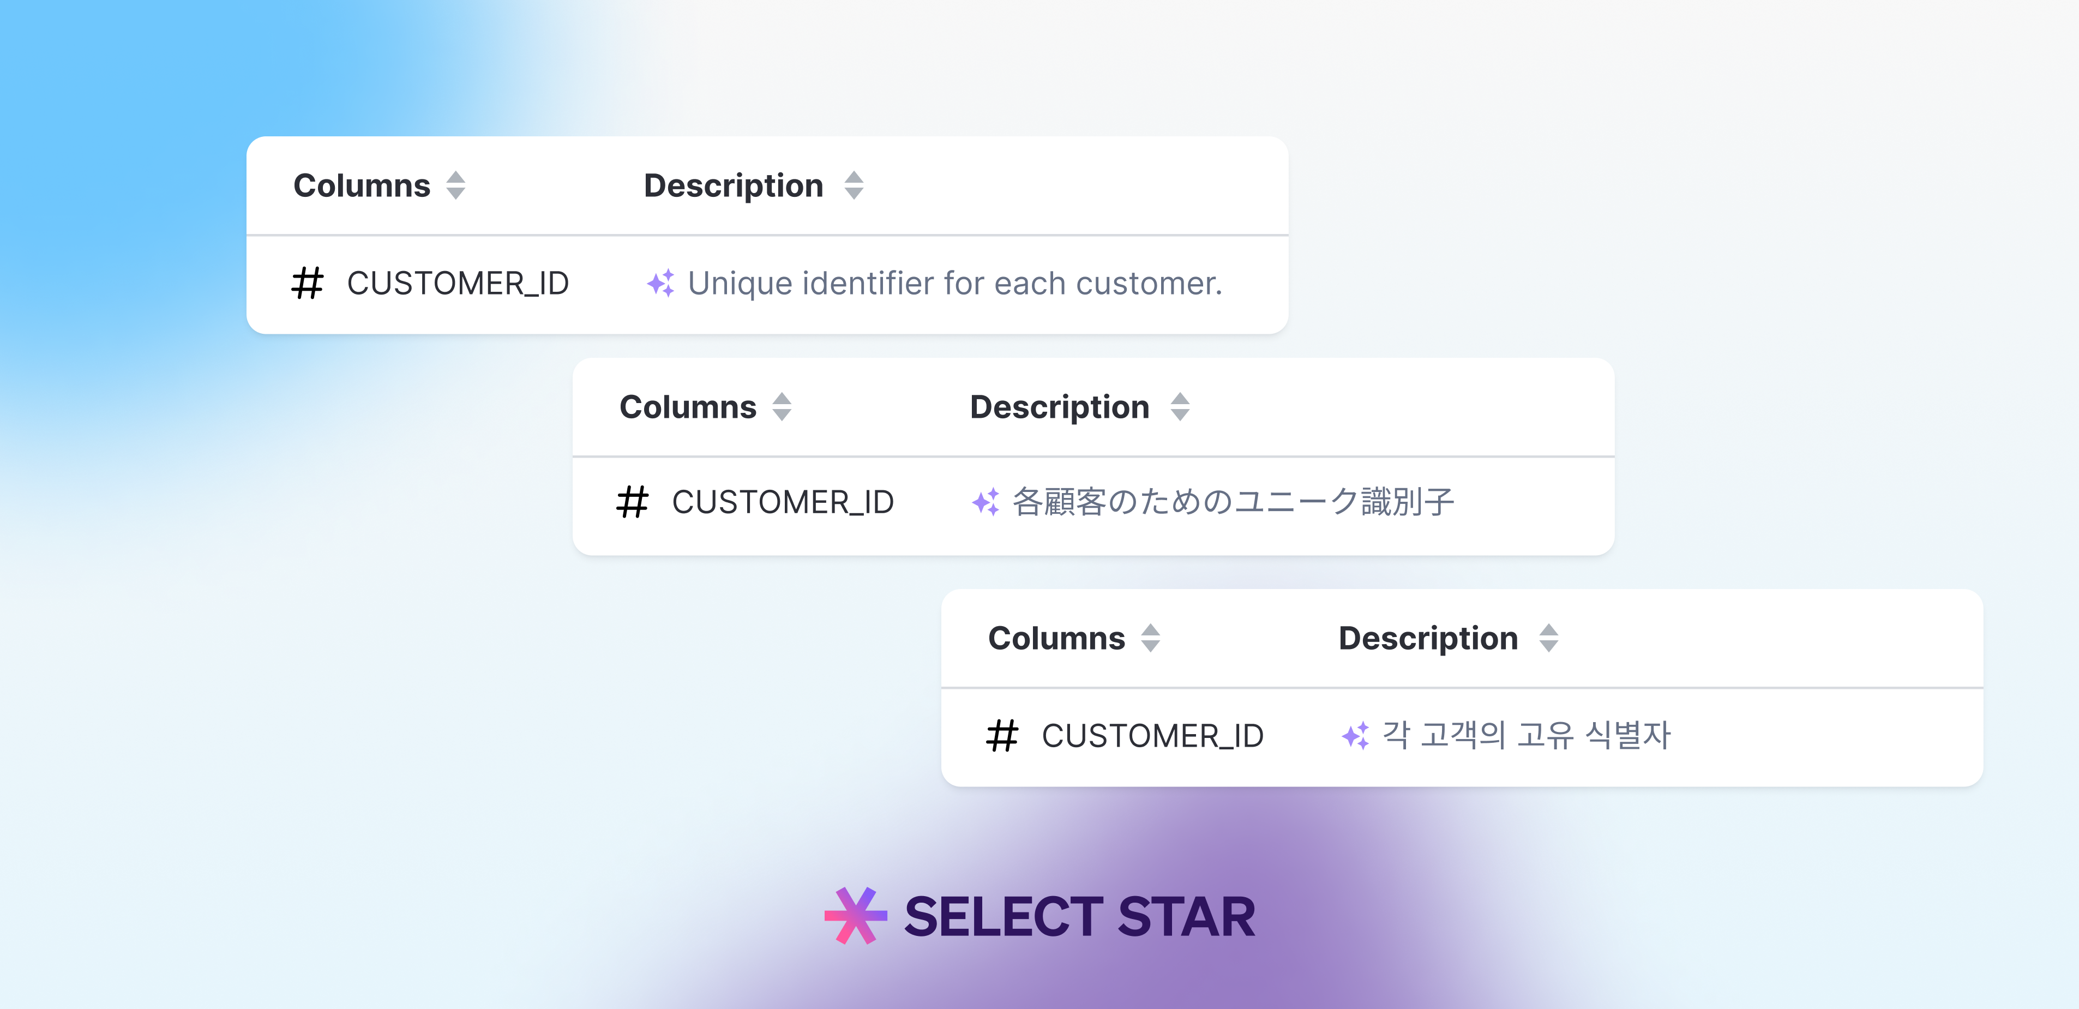Click the SELECT STAR wordmark text

click(x=1079, y=917)
